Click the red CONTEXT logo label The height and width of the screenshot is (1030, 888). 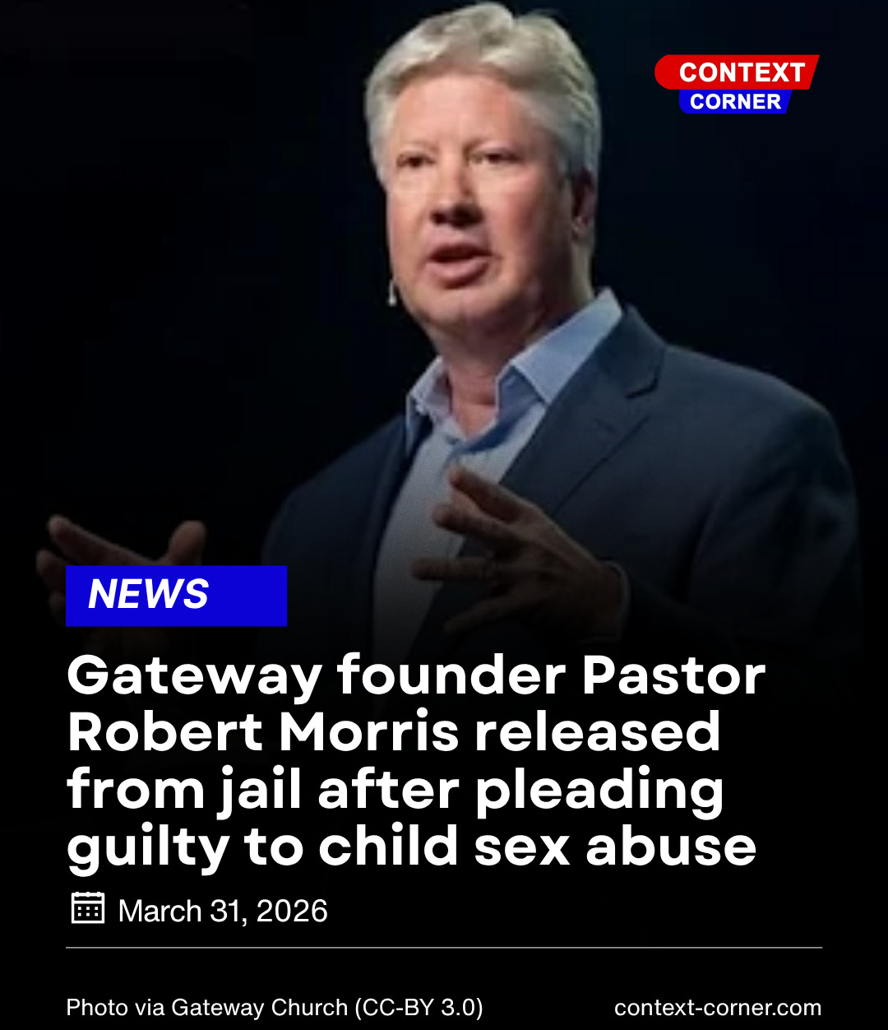[738, 72]
